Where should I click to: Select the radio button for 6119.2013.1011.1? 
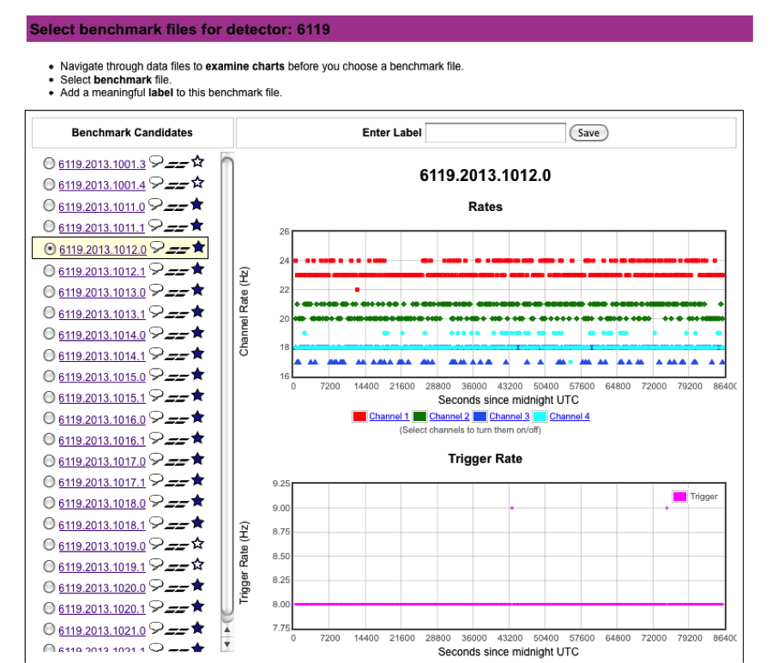pyautogui.click(x=49, y=226)
